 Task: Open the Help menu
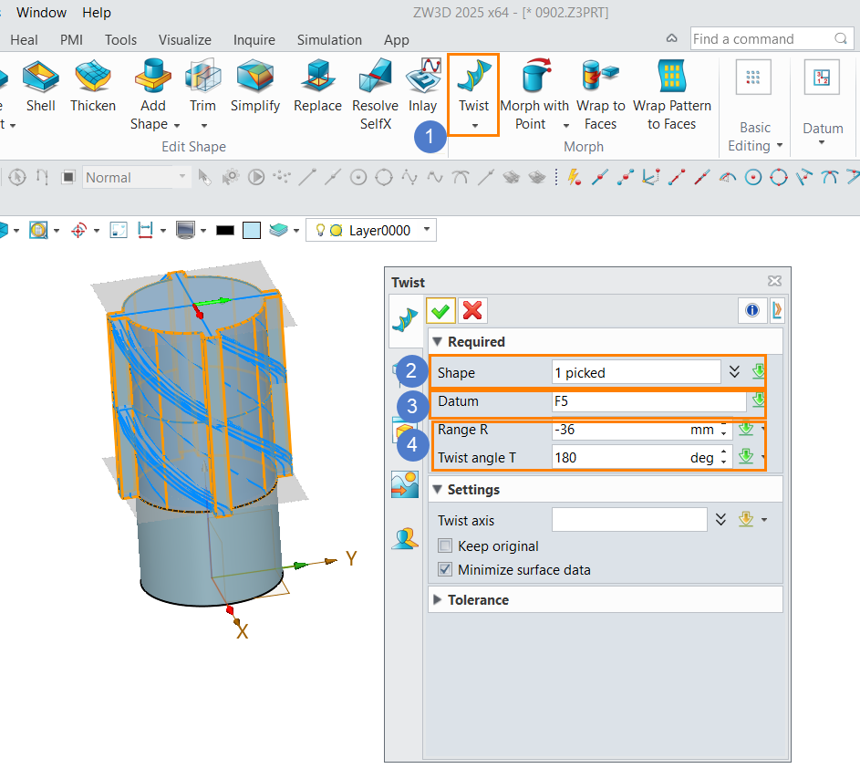click(97, 13)
